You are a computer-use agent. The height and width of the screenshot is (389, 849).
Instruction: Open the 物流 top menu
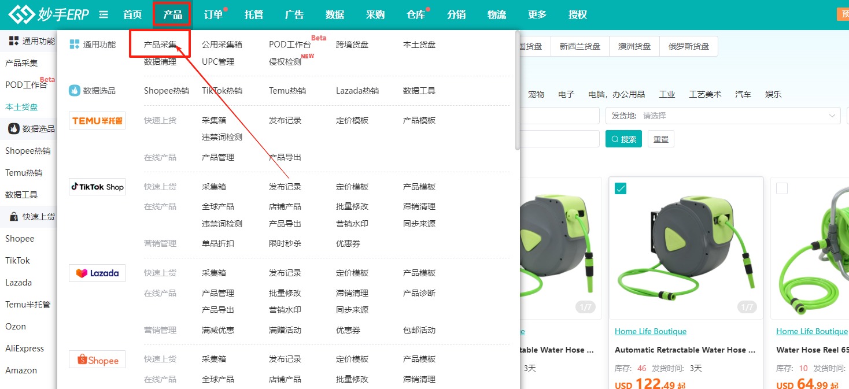pyautogui.click(x=497, y=15)
